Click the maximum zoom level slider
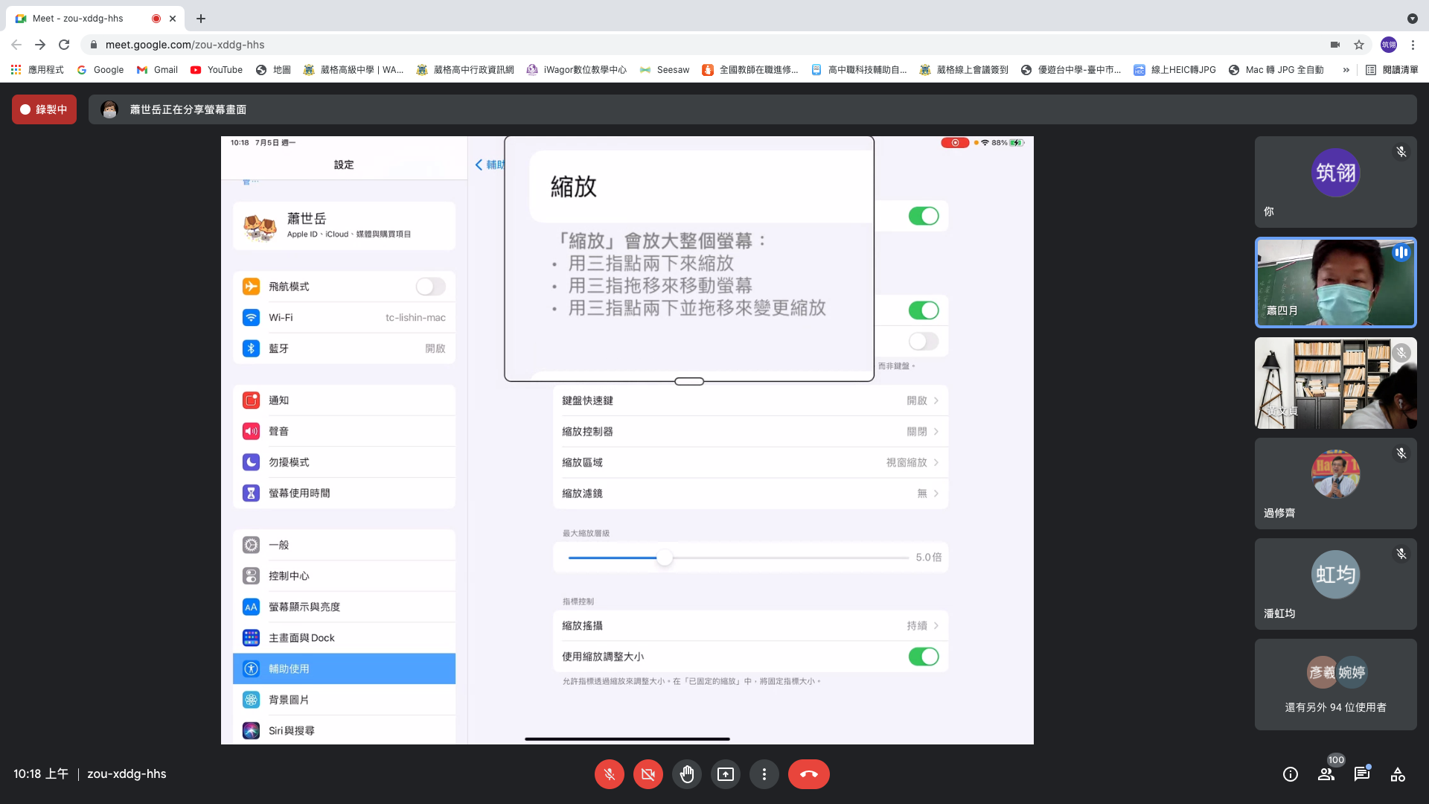1429x804 pixels. tap(664, 558)
